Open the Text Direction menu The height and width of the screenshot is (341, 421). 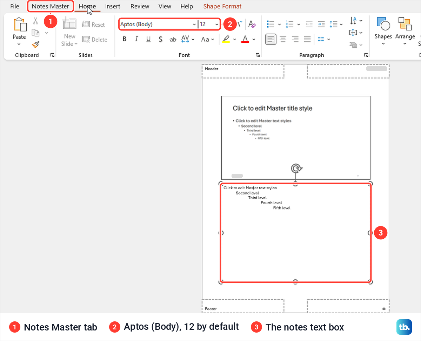point(356,21)
